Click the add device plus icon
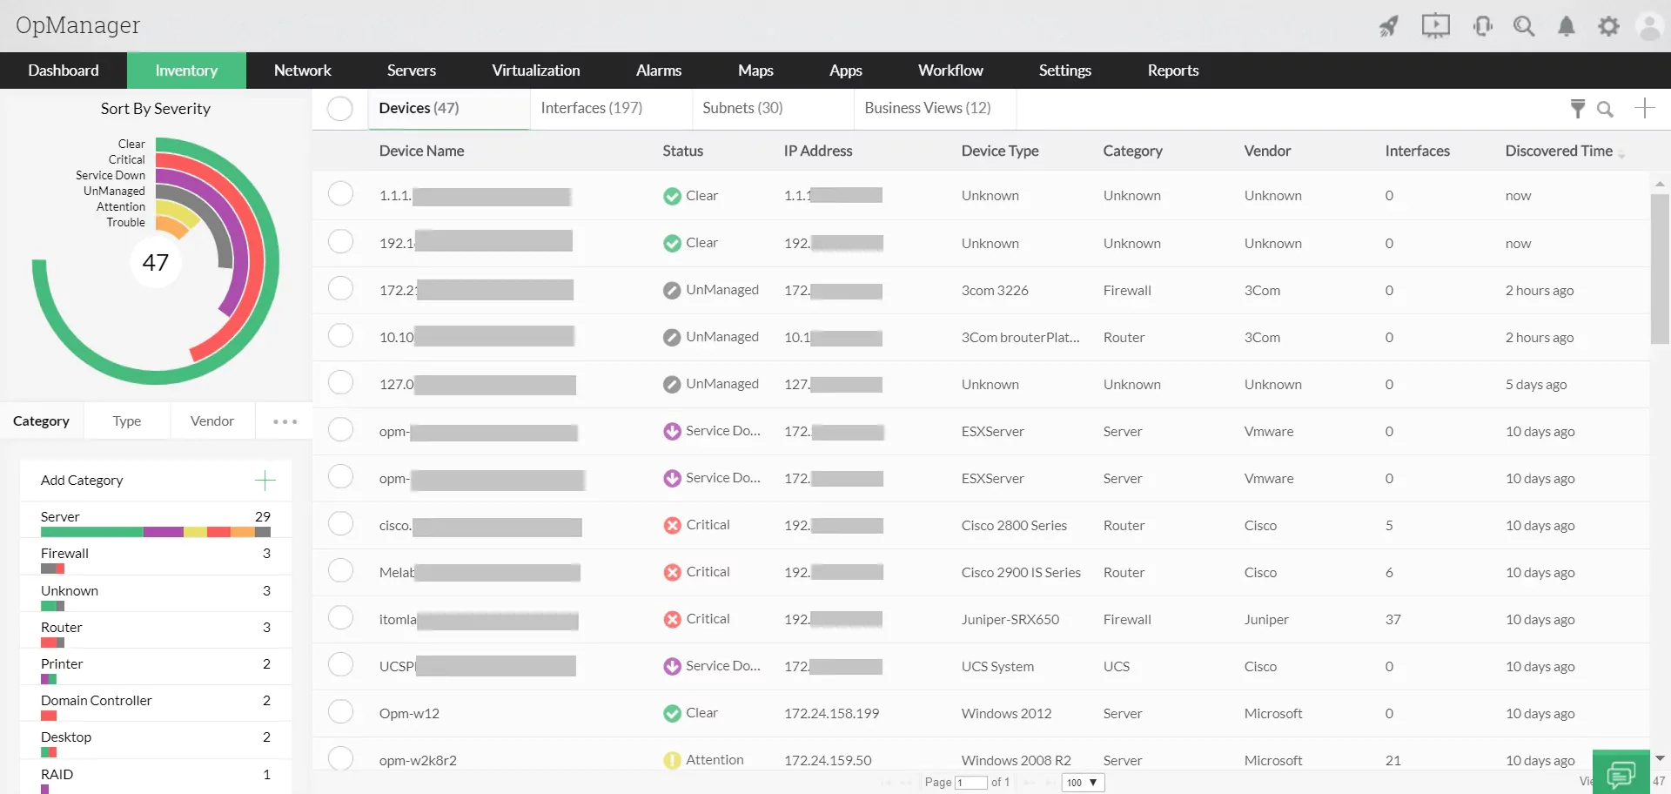 pos(1645,109)
